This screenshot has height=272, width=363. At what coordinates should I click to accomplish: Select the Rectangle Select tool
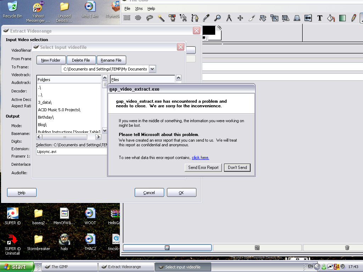tap(127, 18)
